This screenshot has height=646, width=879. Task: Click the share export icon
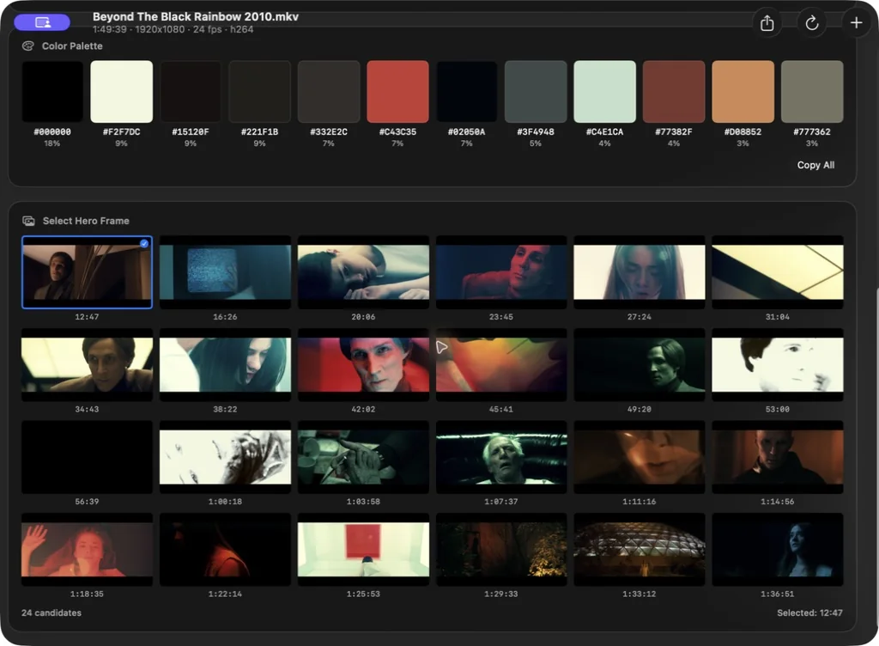click(x=767, y=23)
